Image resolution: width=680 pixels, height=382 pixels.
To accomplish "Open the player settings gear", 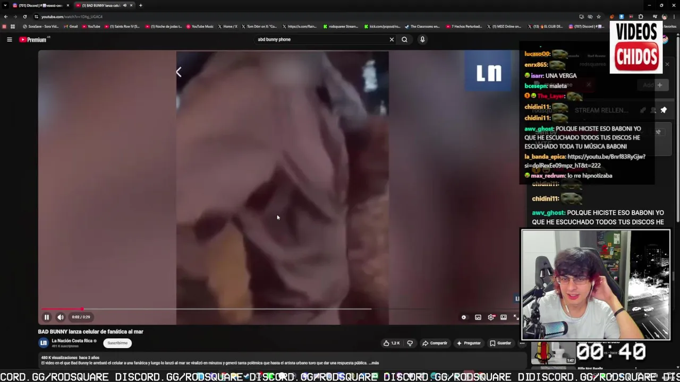I will [491, 317].
